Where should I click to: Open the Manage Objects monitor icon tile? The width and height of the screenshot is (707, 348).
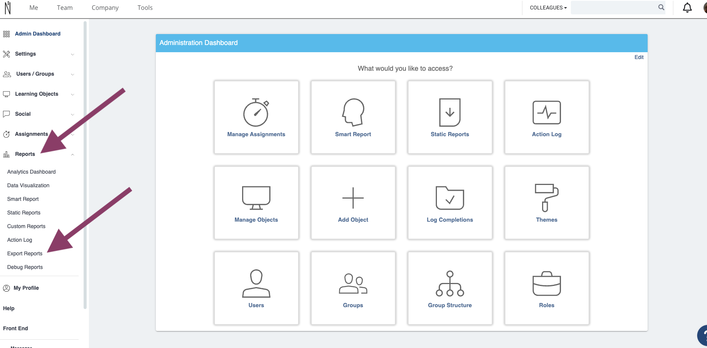point(256,203)
